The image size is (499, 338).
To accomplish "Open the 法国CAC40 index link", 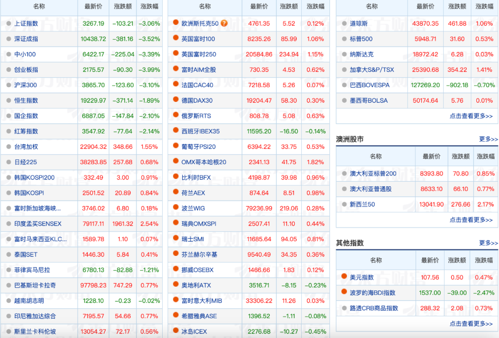I will coord(197,85).
